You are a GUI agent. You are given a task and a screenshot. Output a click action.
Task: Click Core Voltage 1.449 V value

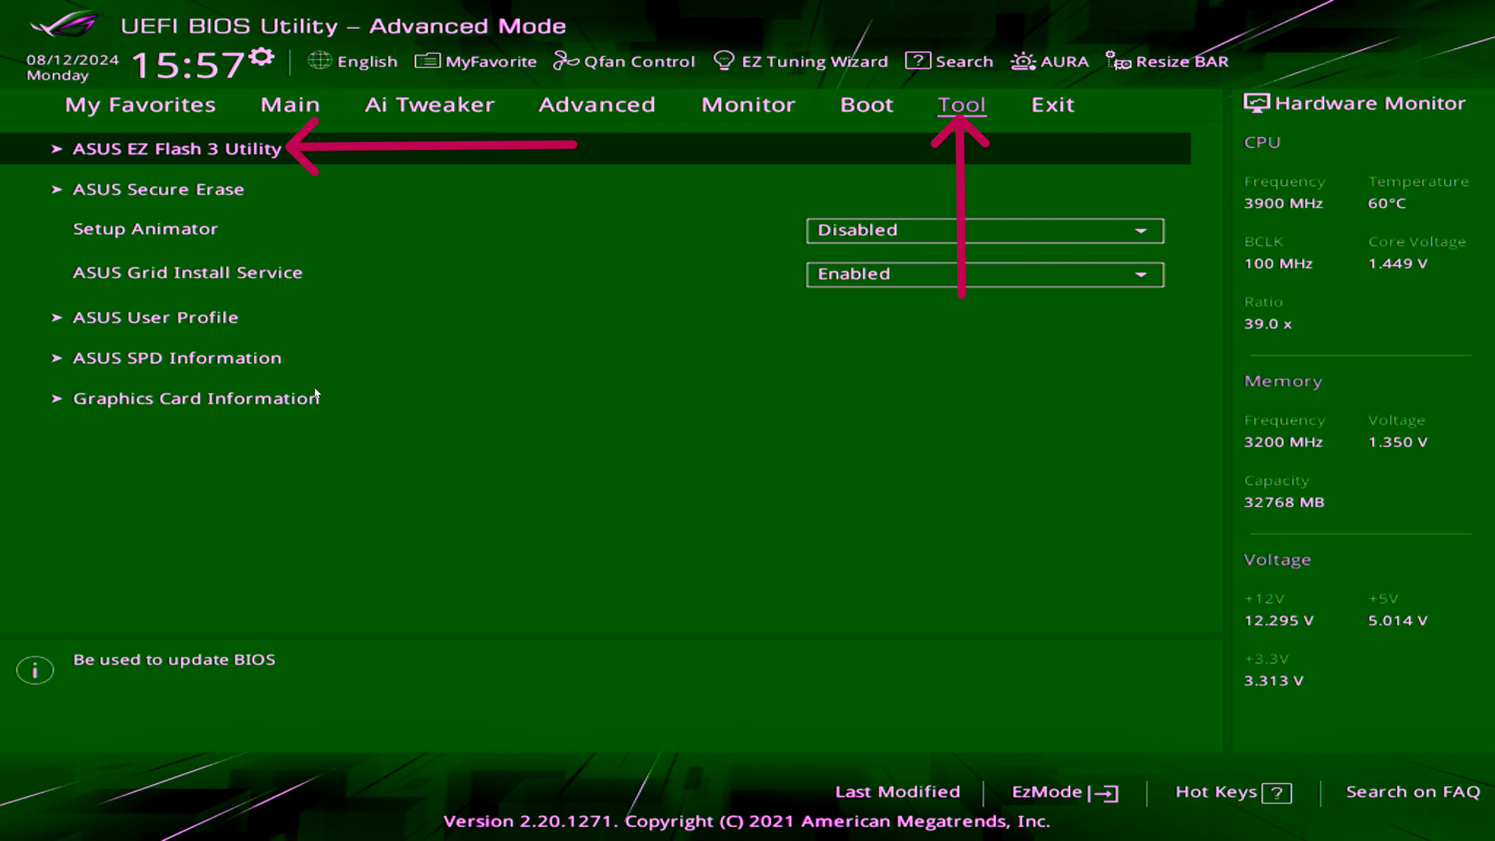click(x=1398, y=264)
